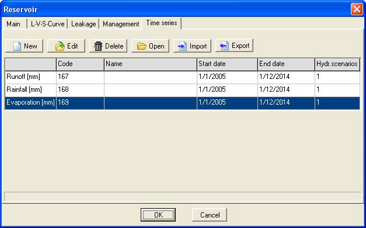Click the Delete trash can icon
The width and height of the screenshot is (366, 228).
(98, 46)
